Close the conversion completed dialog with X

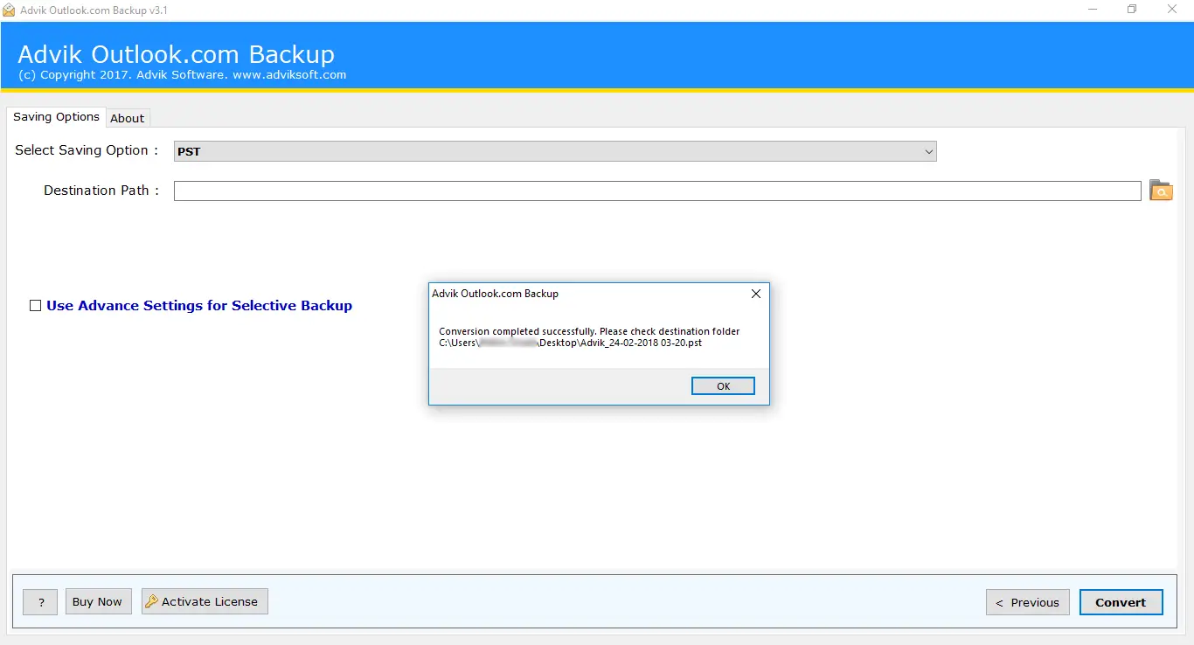[756, 295]
